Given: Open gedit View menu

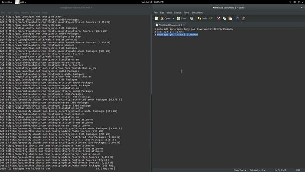Looking at the screenshot, I should [169, 13].
